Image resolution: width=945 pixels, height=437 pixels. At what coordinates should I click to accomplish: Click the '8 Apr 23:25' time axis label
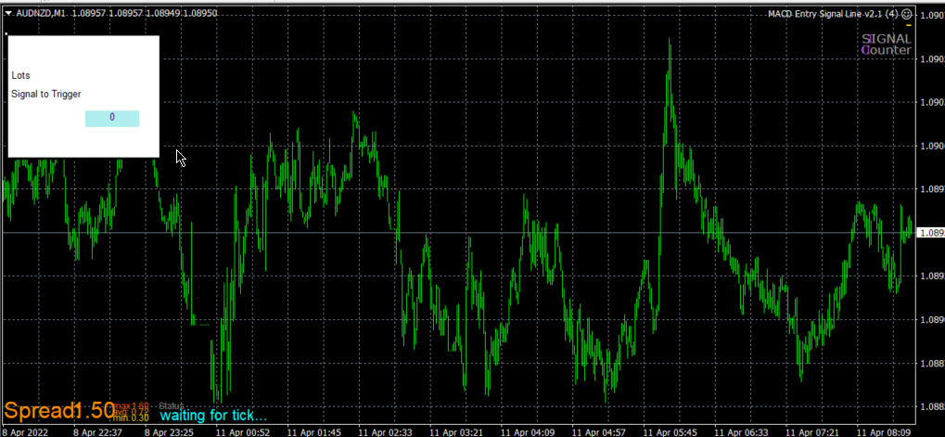coord(169,432)
